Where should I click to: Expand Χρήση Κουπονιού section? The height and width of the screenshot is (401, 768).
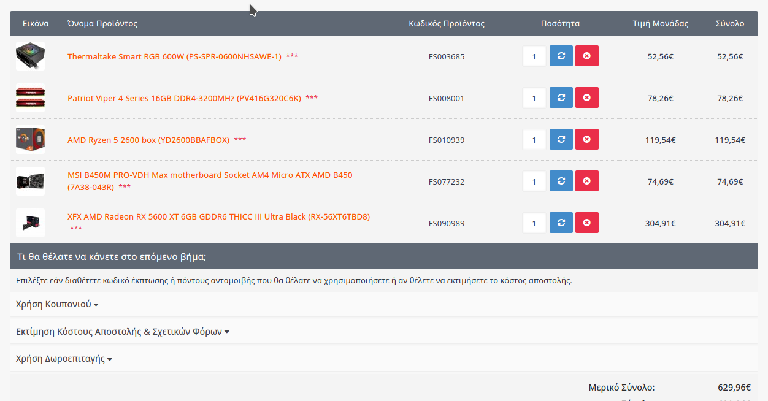57,304
